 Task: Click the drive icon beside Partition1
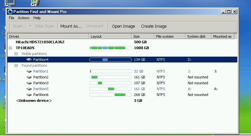(29, 71)
